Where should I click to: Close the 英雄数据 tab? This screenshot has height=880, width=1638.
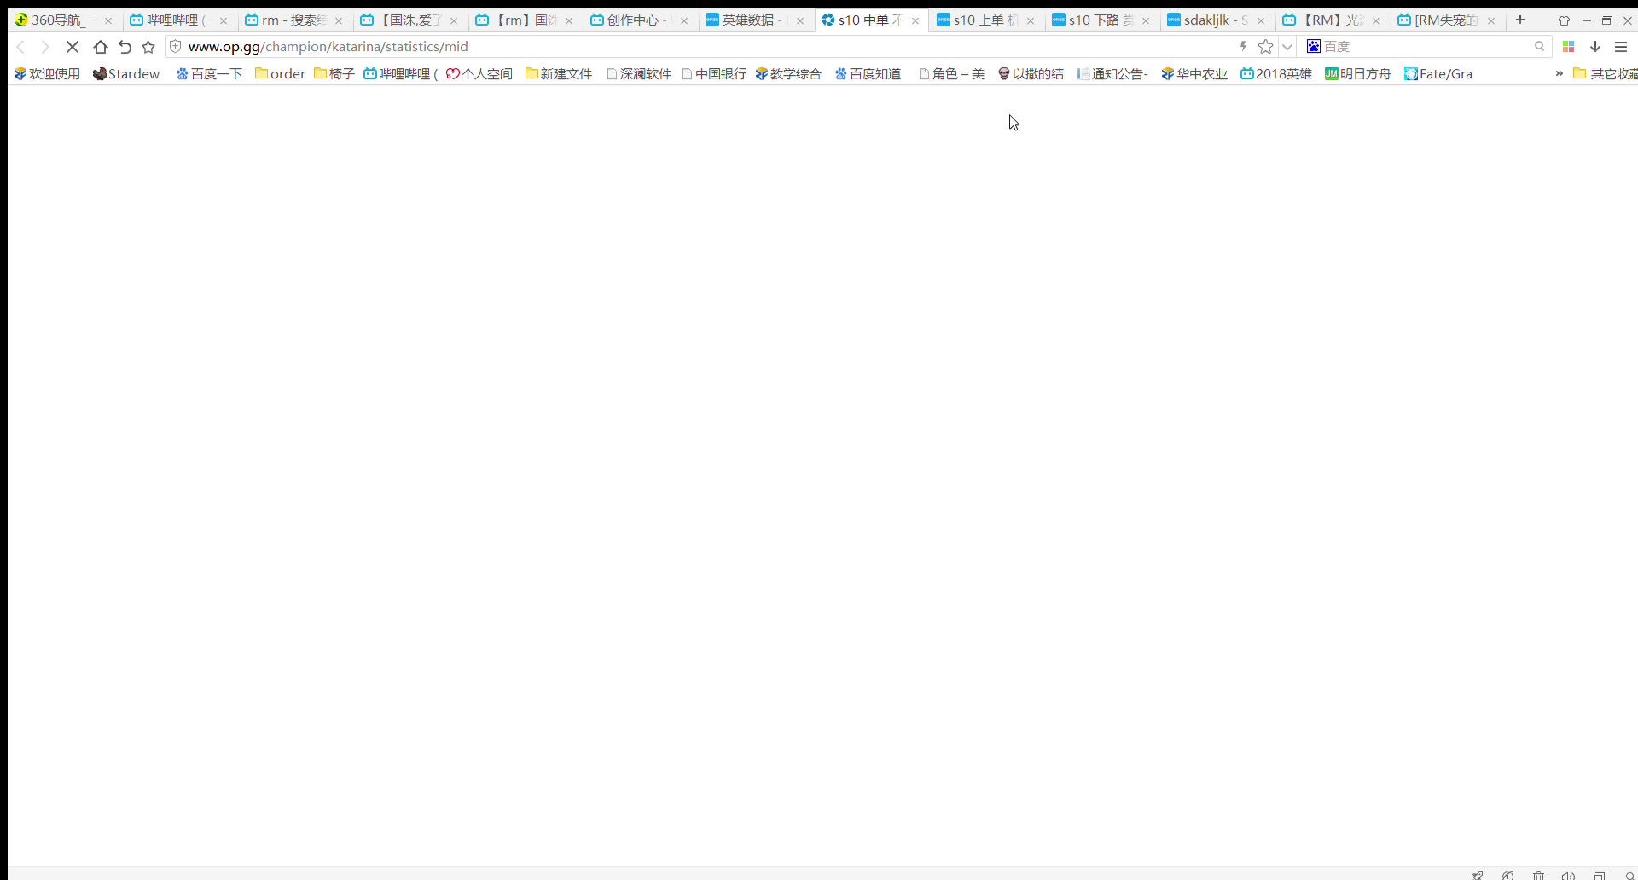coord(800,20)
